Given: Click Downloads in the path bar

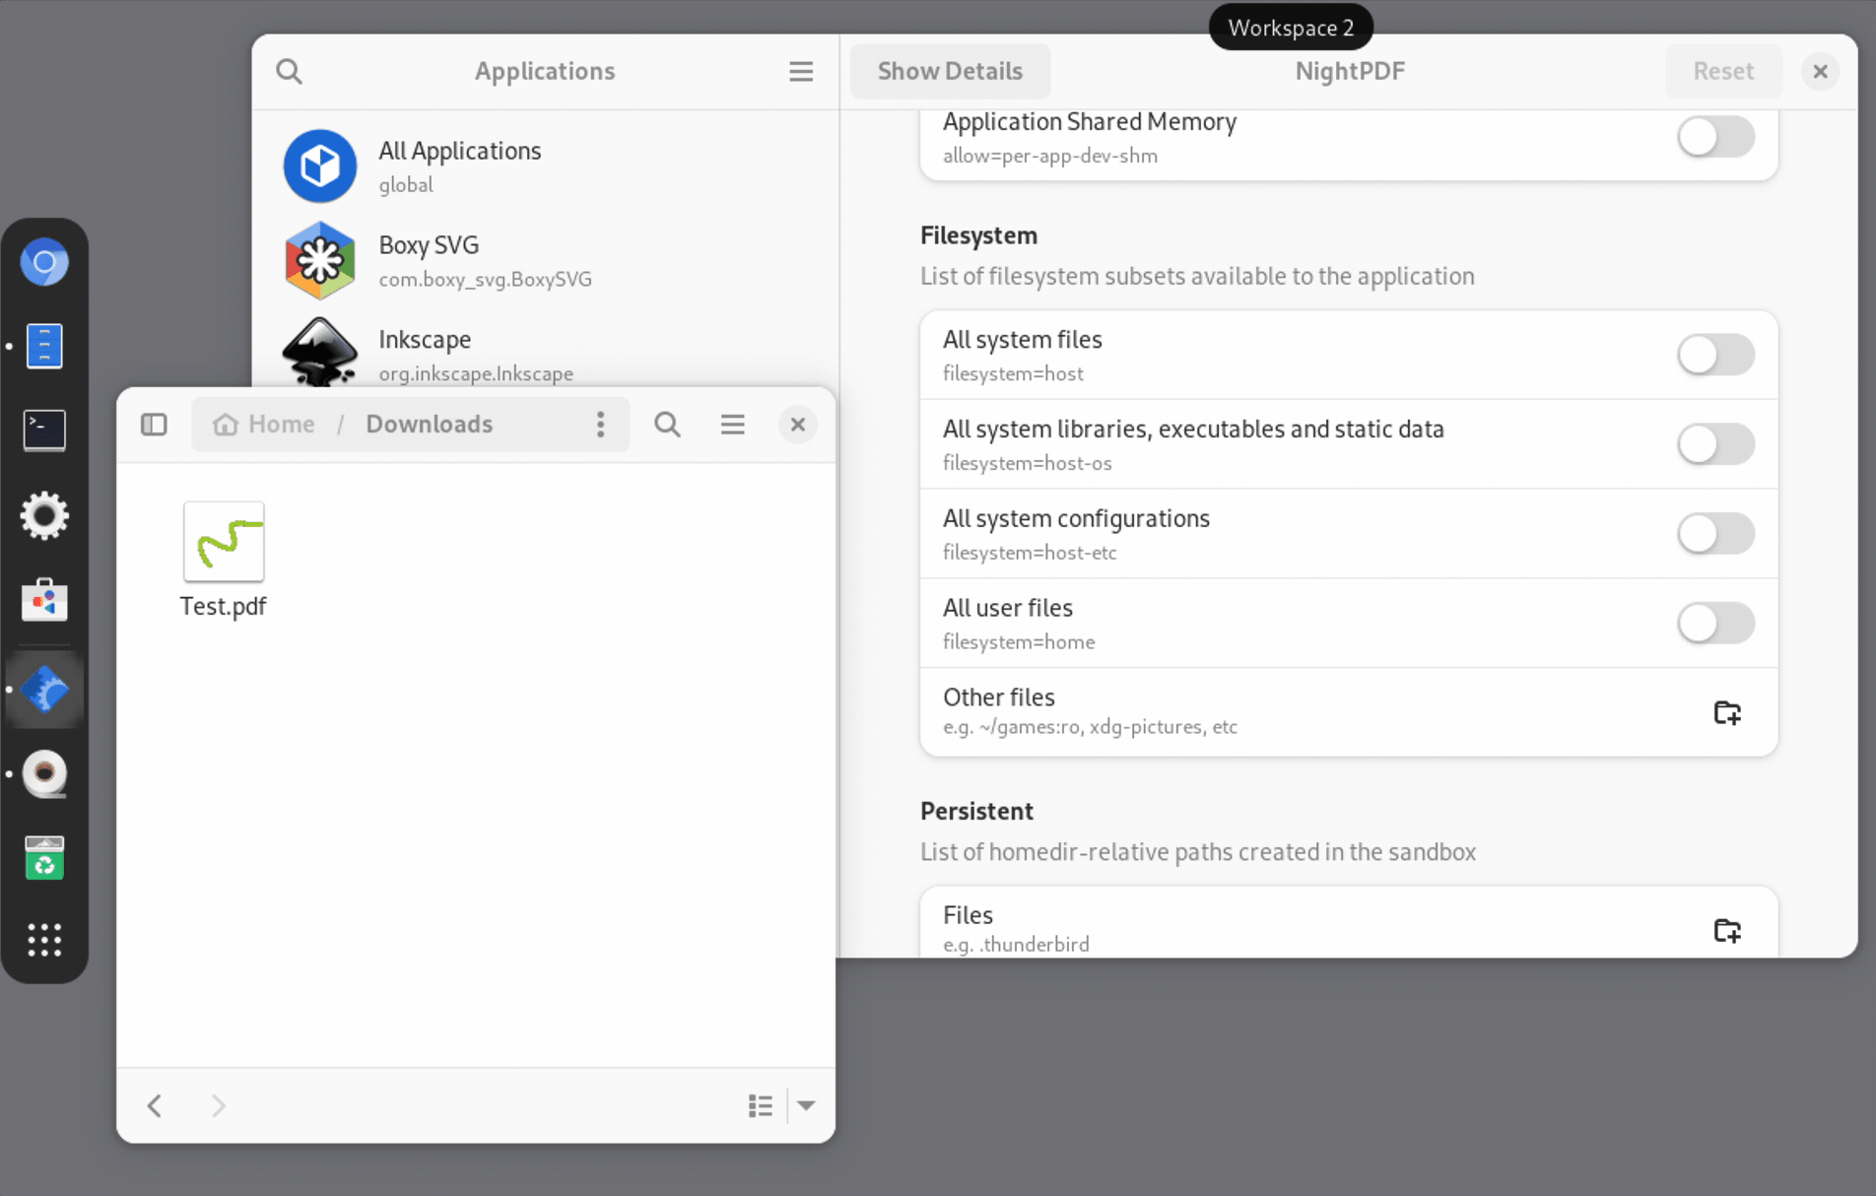Looking at the screenshot, I should [x=429, y=424].
